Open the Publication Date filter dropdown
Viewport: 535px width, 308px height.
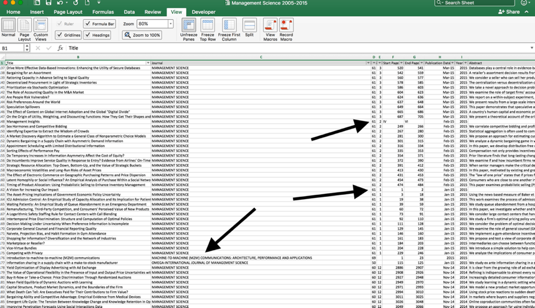[x=452, y=63]
